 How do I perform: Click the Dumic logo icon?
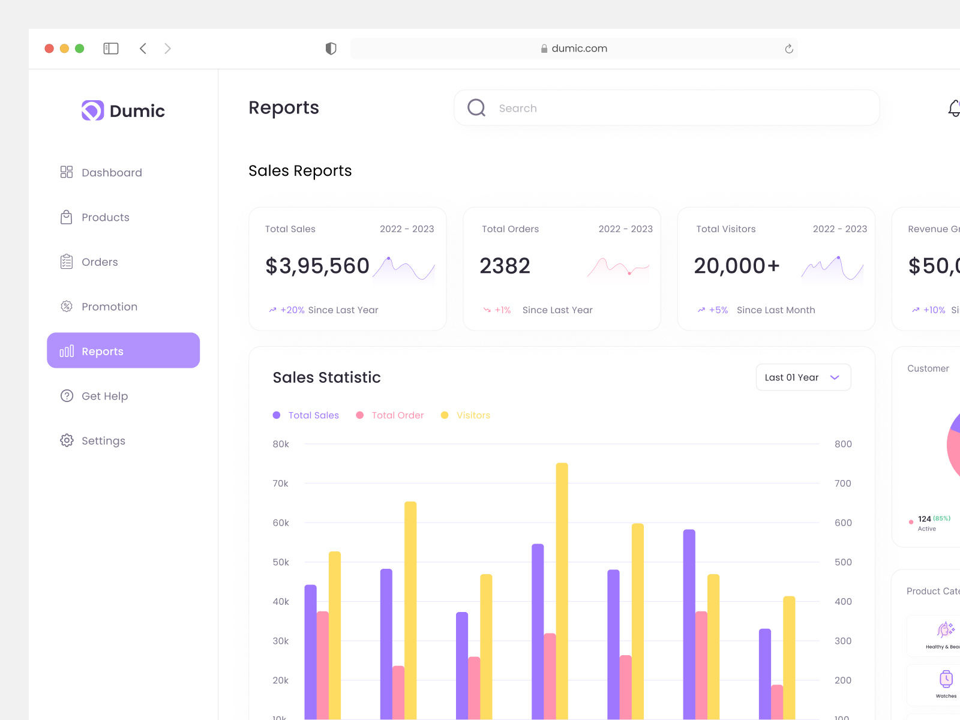click(x=91, y=110)
